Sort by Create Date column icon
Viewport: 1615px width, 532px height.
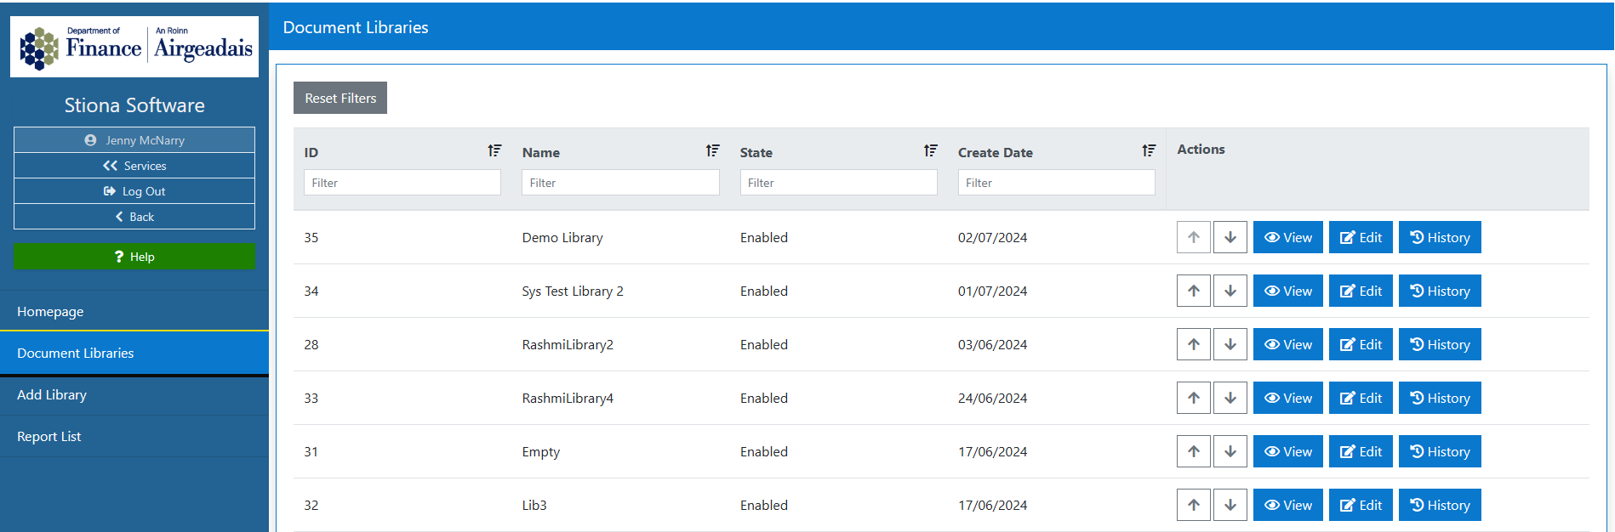(1149, 150)
